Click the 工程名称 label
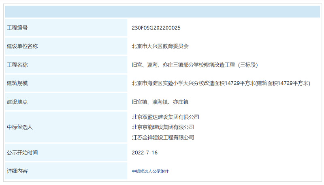Image resolution: width=324 pixels, height=185 pixels. [x=17, y=65]
